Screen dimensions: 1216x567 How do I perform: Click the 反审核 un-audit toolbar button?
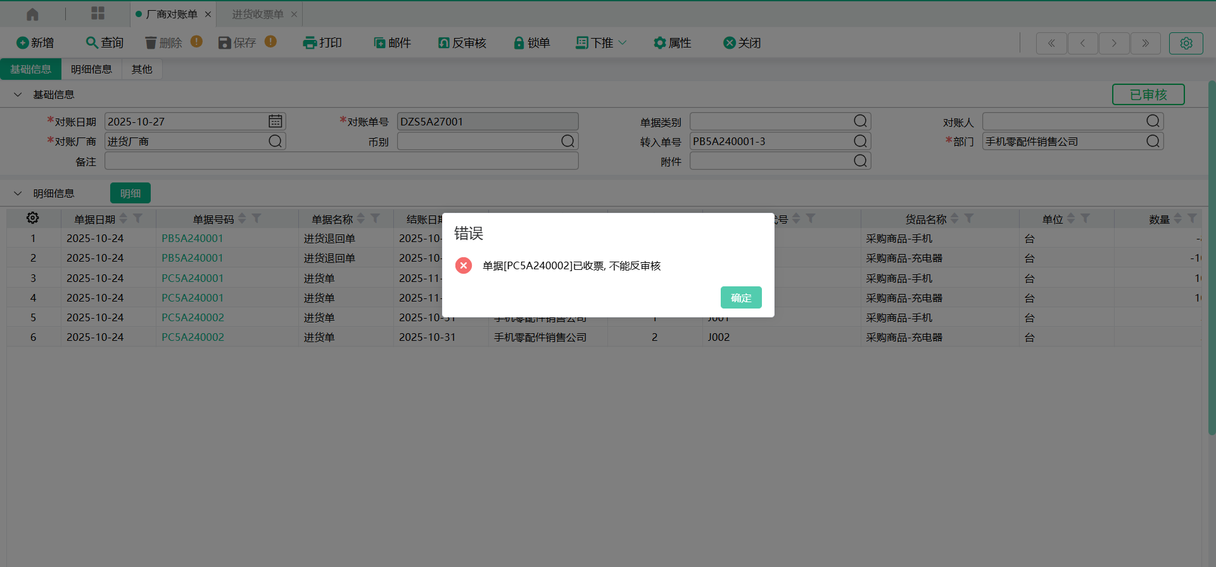[x=462, y=43]
